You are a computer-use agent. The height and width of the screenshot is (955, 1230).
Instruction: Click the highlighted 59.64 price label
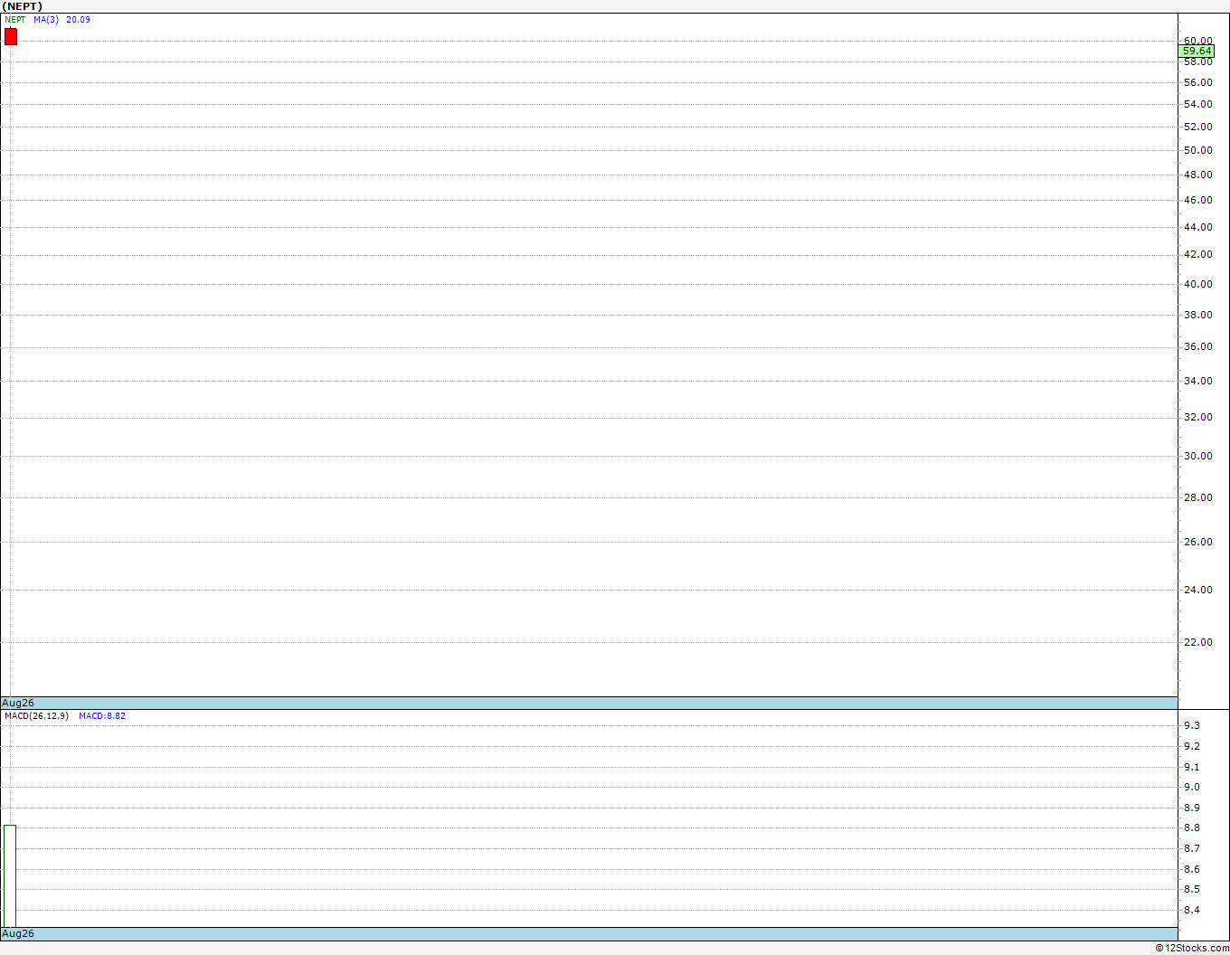click(1197, 52)
